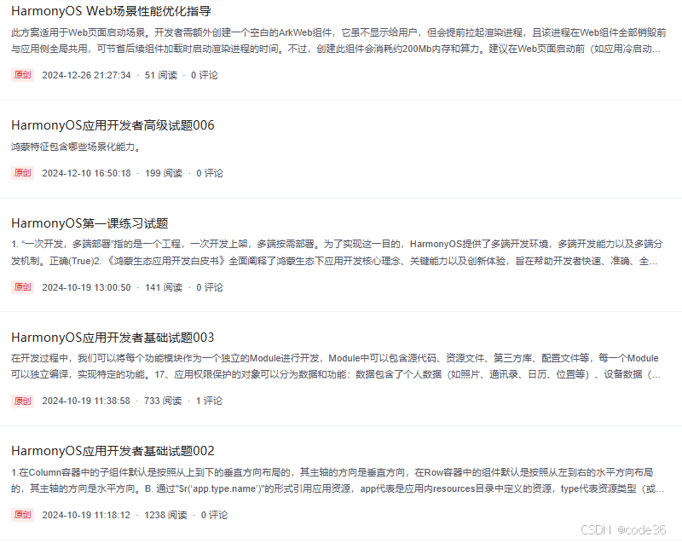This screenshot has height=543, width=682.
Task: Click date 2024-12-26 21:27:34
Action: coord(86,75)
